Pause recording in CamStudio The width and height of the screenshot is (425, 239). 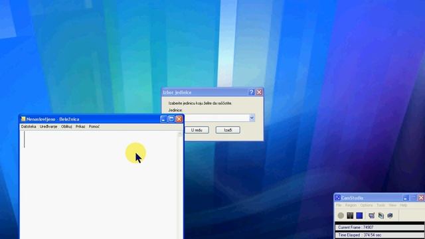350,215
